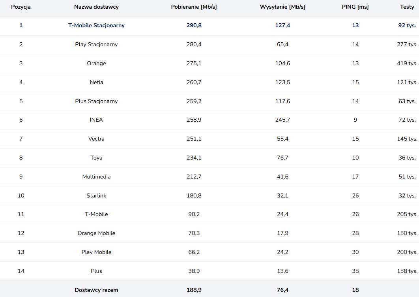
Task: Click INEA's 245,7 upload speed value
Action: click(282, 120)
